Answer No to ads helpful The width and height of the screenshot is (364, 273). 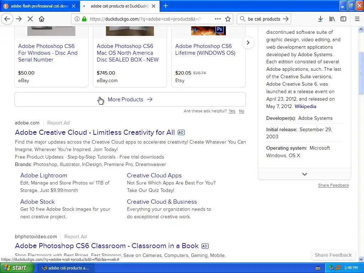tap(241, 111)
